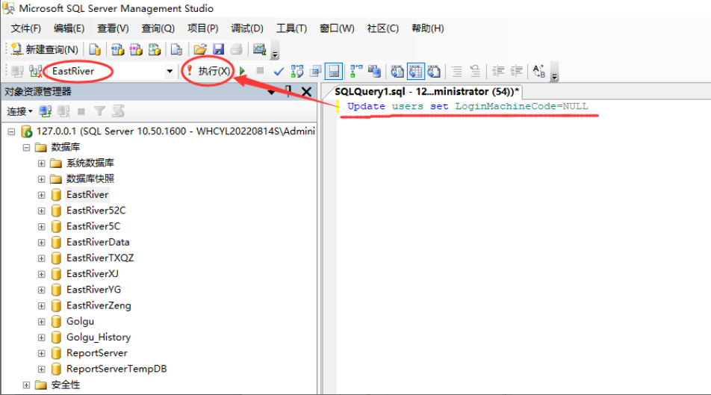Expand the Golgu_History database node
711x395 pixels.
(x=41, y=338)
